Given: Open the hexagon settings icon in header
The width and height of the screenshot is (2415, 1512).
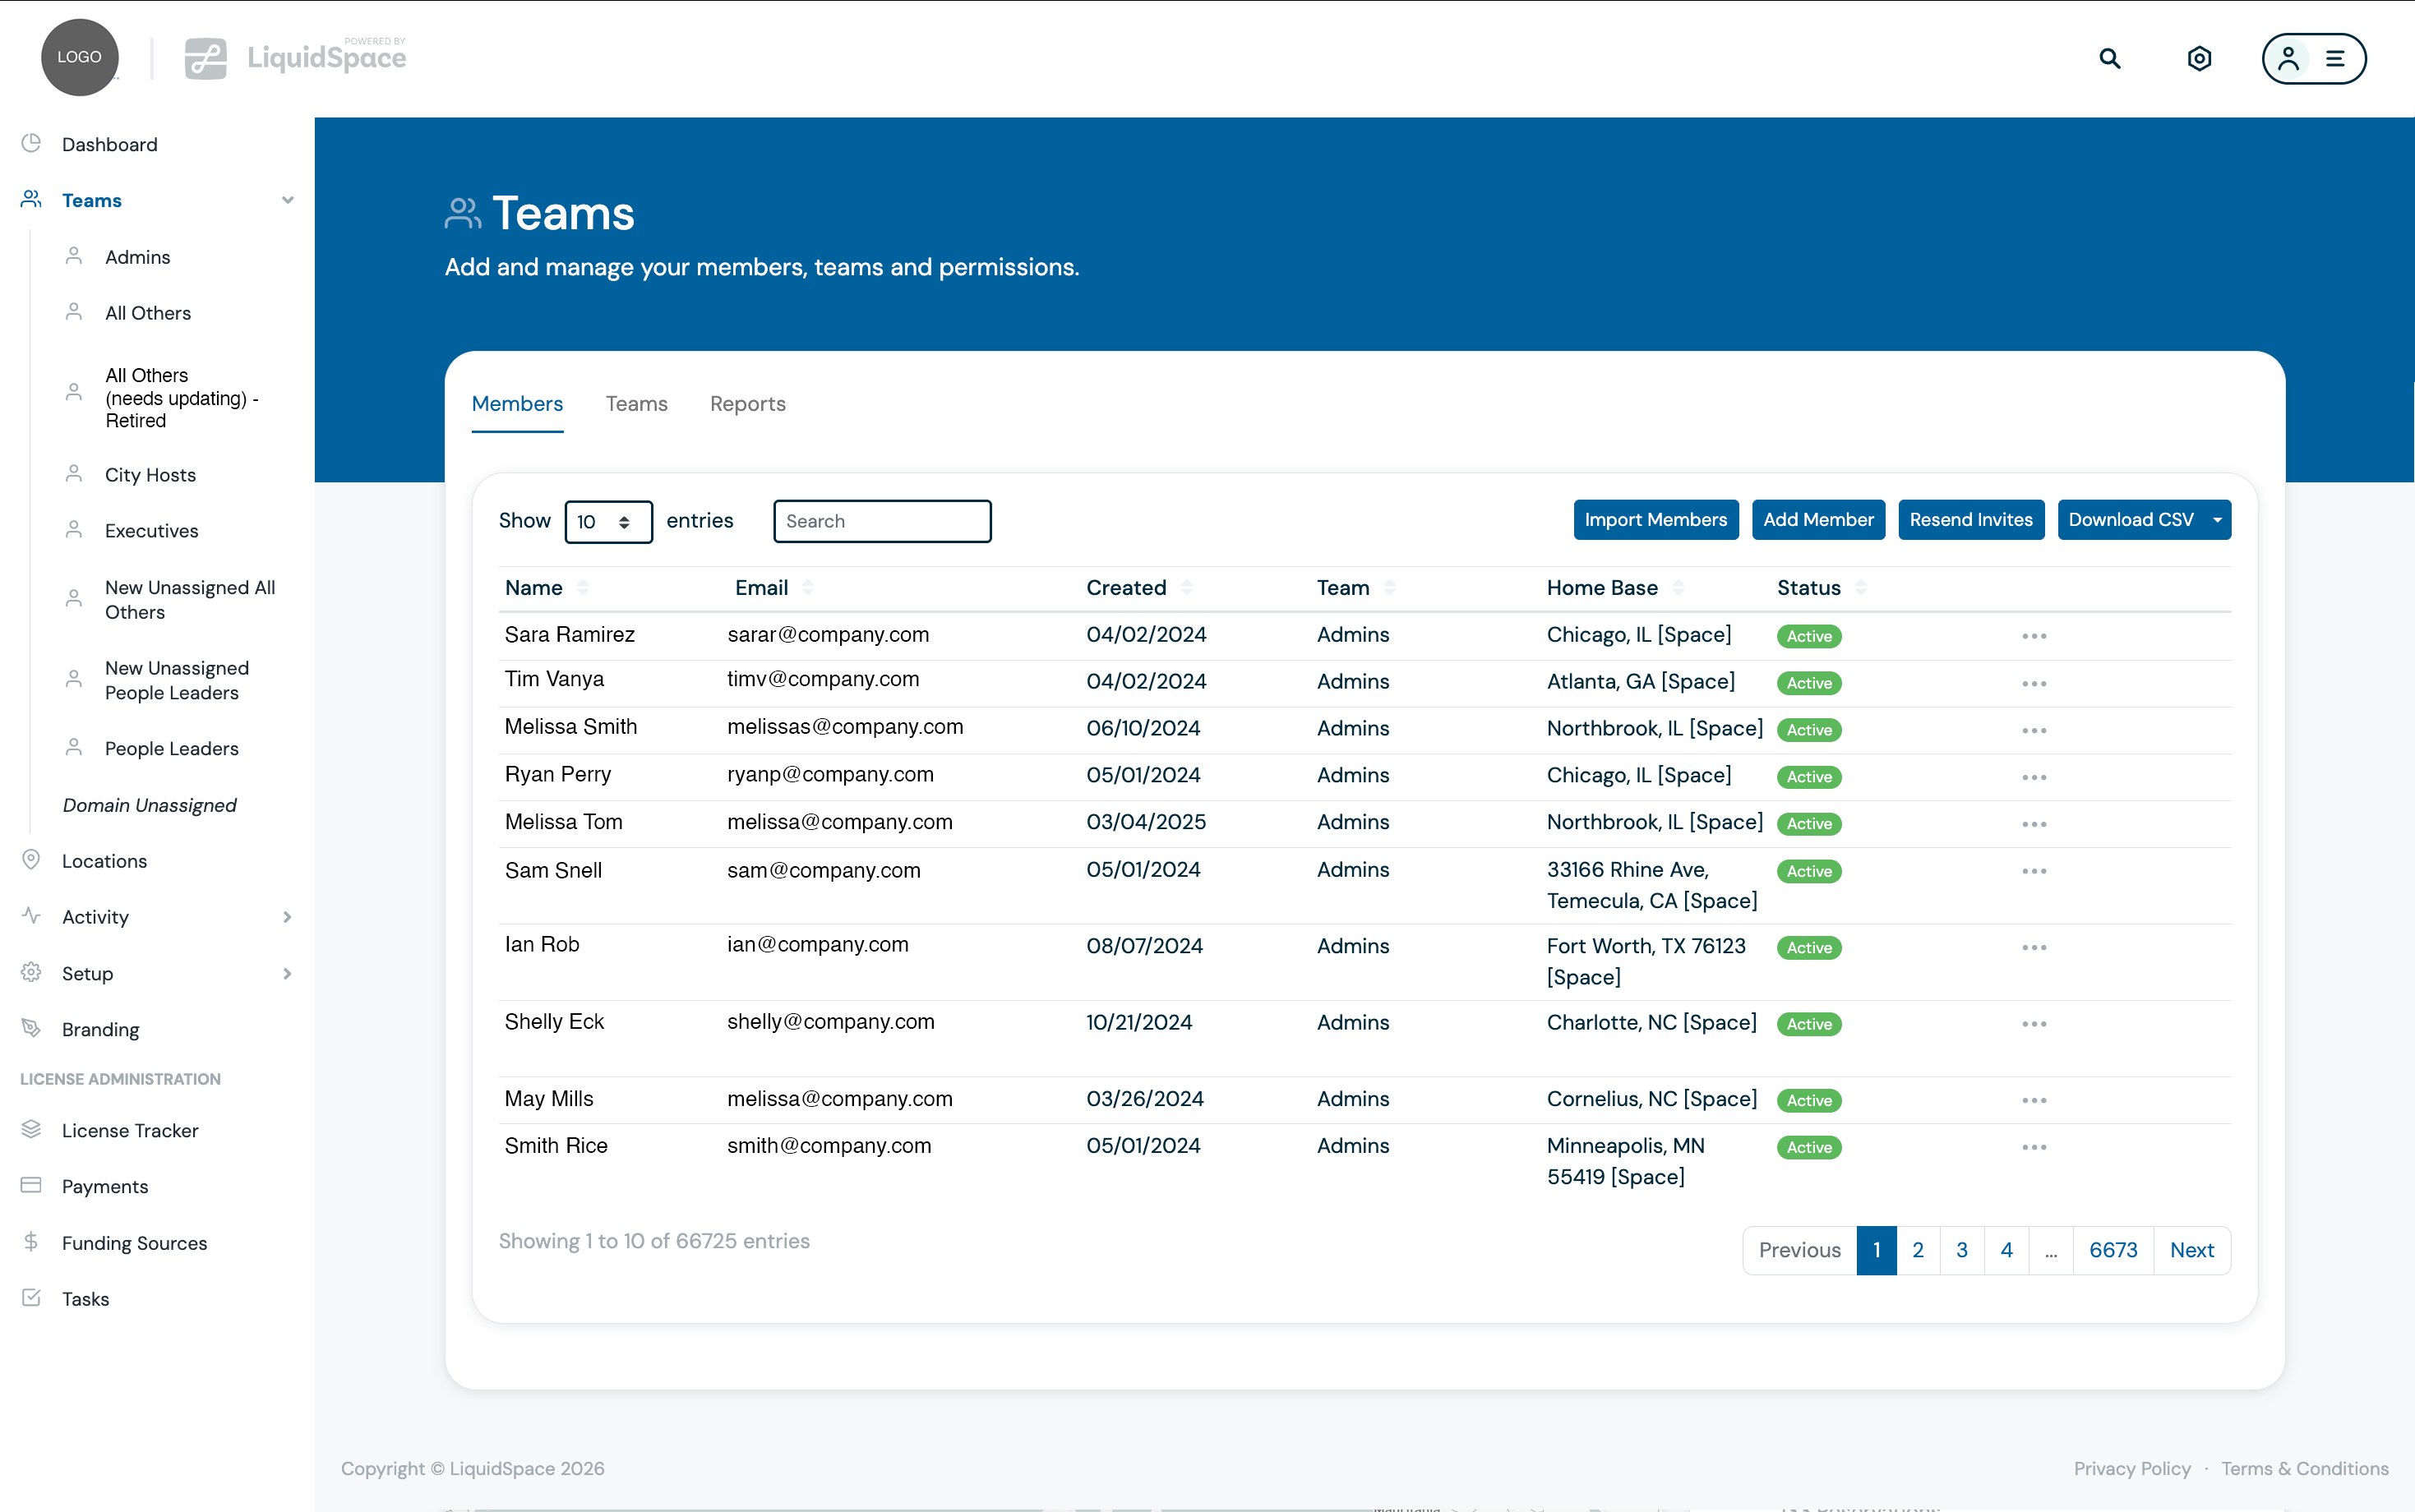Looking at the screenshot, I should (x=2199, y=58).
